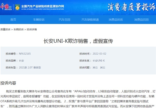This screenshot has width=156, height=109.
Task: Click the text line starting OTA系统升级几次
Action: (x=74, y=101)
